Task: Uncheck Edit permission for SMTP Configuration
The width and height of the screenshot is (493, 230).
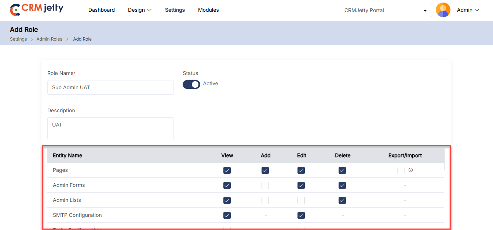Action: pyautogui.click(x=301, y=215)
